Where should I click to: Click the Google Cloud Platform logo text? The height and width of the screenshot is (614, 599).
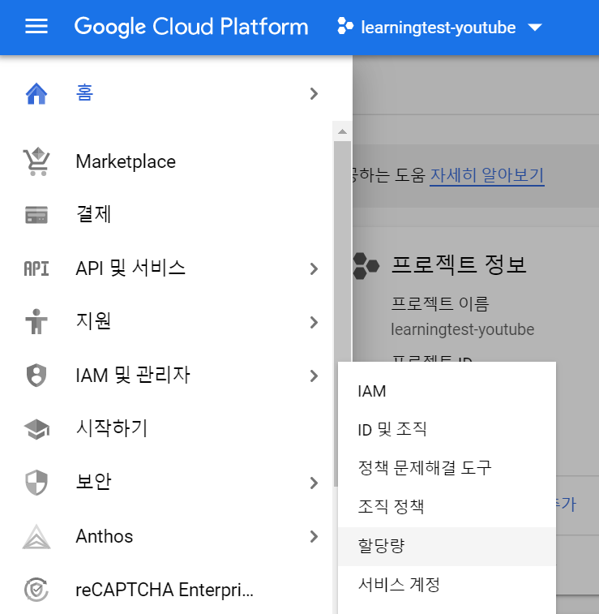pos(191,27)
